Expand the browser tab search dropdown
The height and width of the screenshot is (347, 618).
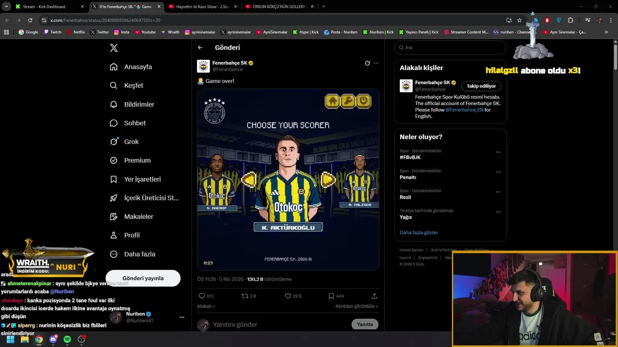click(x=6, y=7)
